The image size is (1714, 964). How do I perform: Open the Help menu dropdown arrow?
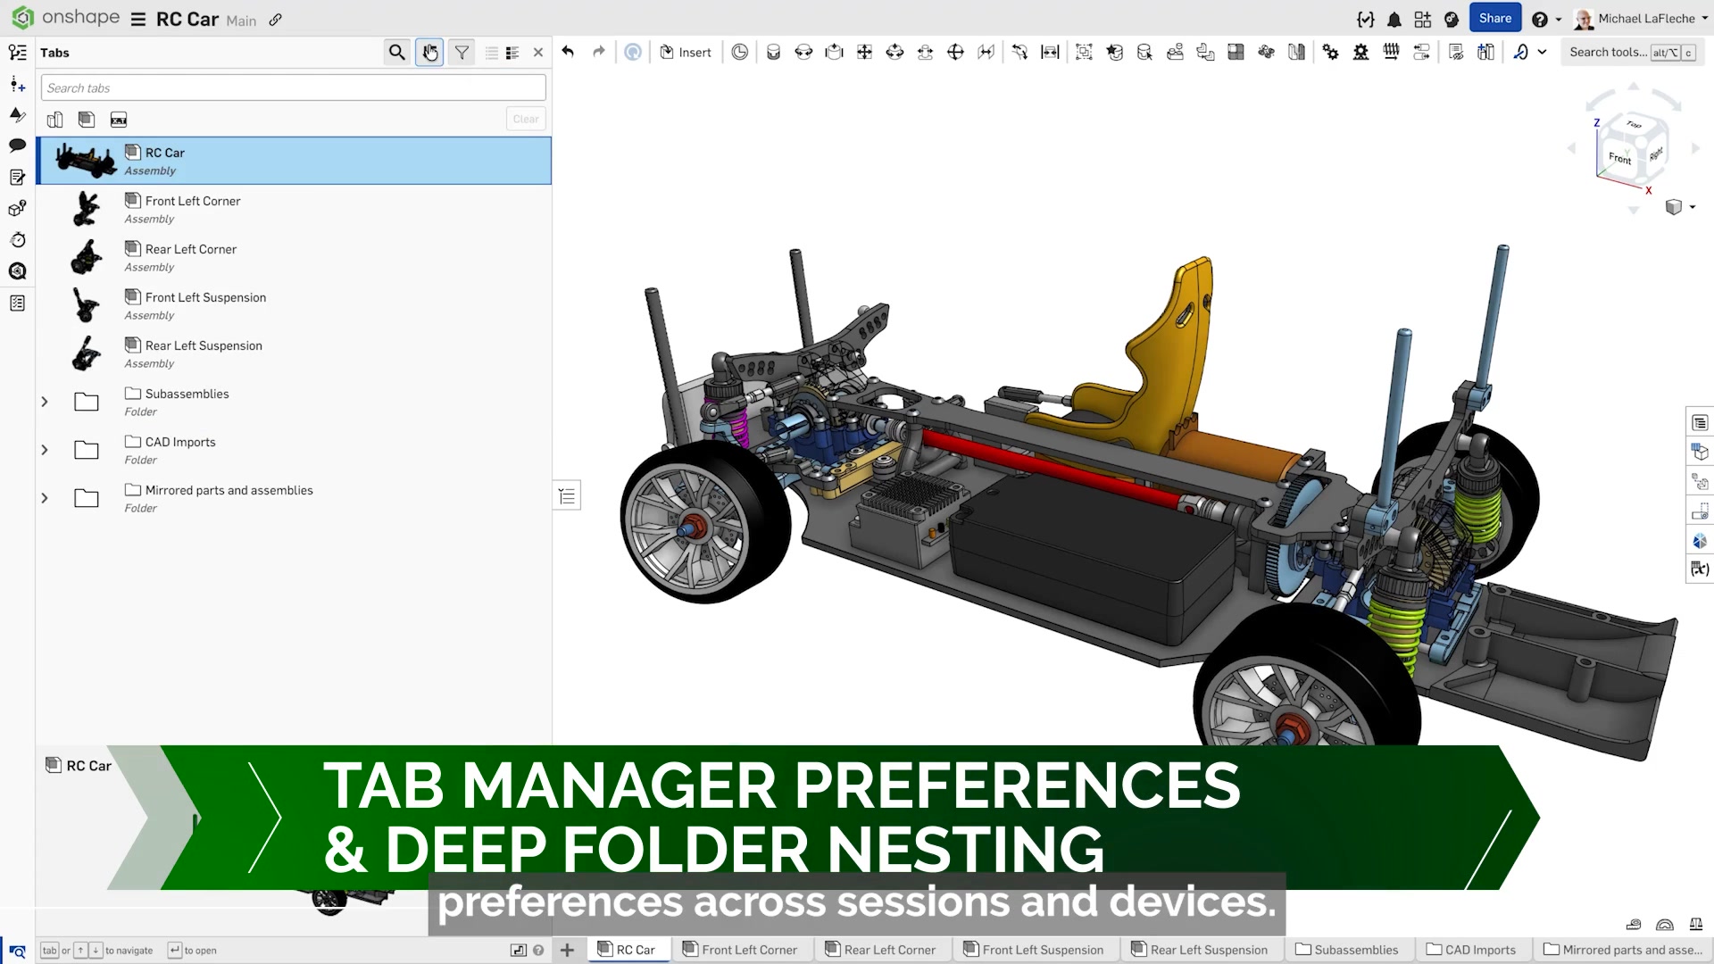pyautogui.click(x=1559, y=20)
